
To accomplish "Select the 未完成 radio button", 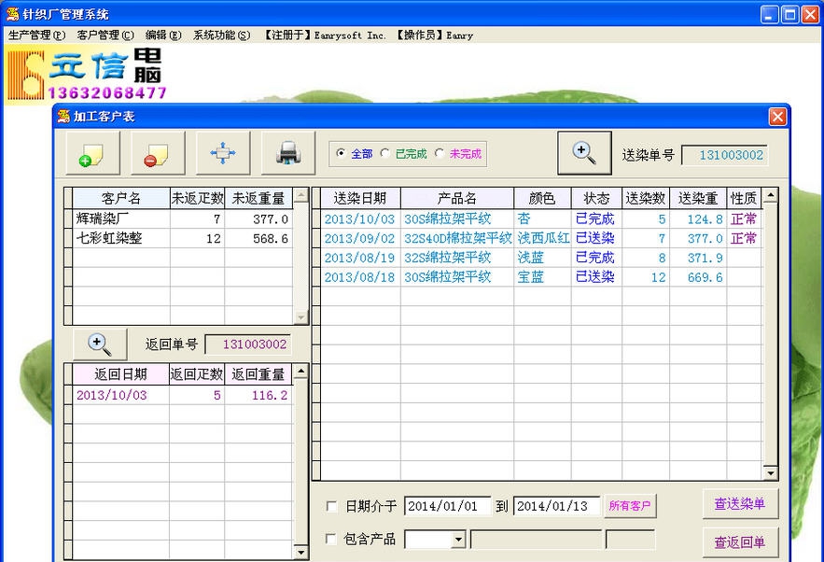I will point(440,154).
